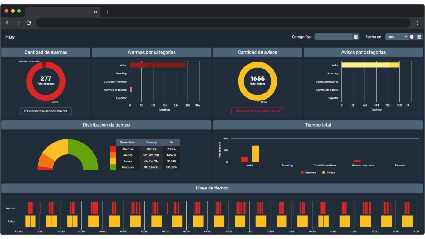Viewport: 425px width, 239px height.
Task: Toggle the Motor legend under the avisos donut
Action: (x=263, y=102)
